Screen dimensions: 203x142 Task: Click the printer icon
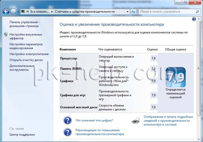(x=136, y=120)
